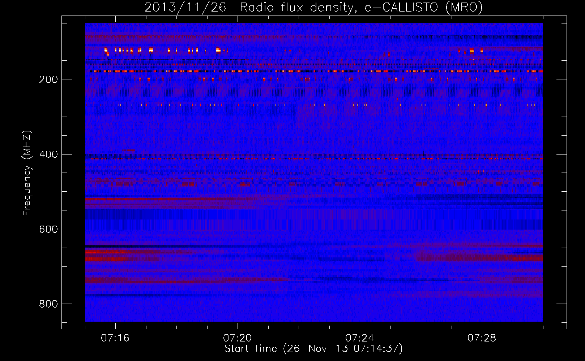
Task: Click the 200 frequency tick label
Action: [48, 80]
